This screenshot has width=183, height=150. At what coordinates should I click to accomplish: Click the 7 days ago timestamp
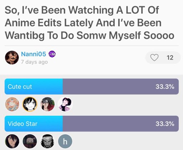[x=34, y=62]
